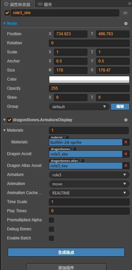The image size is (132, 270).
Task: Enable the Enable Batch checkbox
Action: [51, 238]
